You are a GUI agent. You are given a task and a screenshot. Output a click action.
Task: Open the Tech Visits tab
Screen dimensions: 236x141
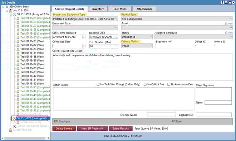[x=120, y=9]
